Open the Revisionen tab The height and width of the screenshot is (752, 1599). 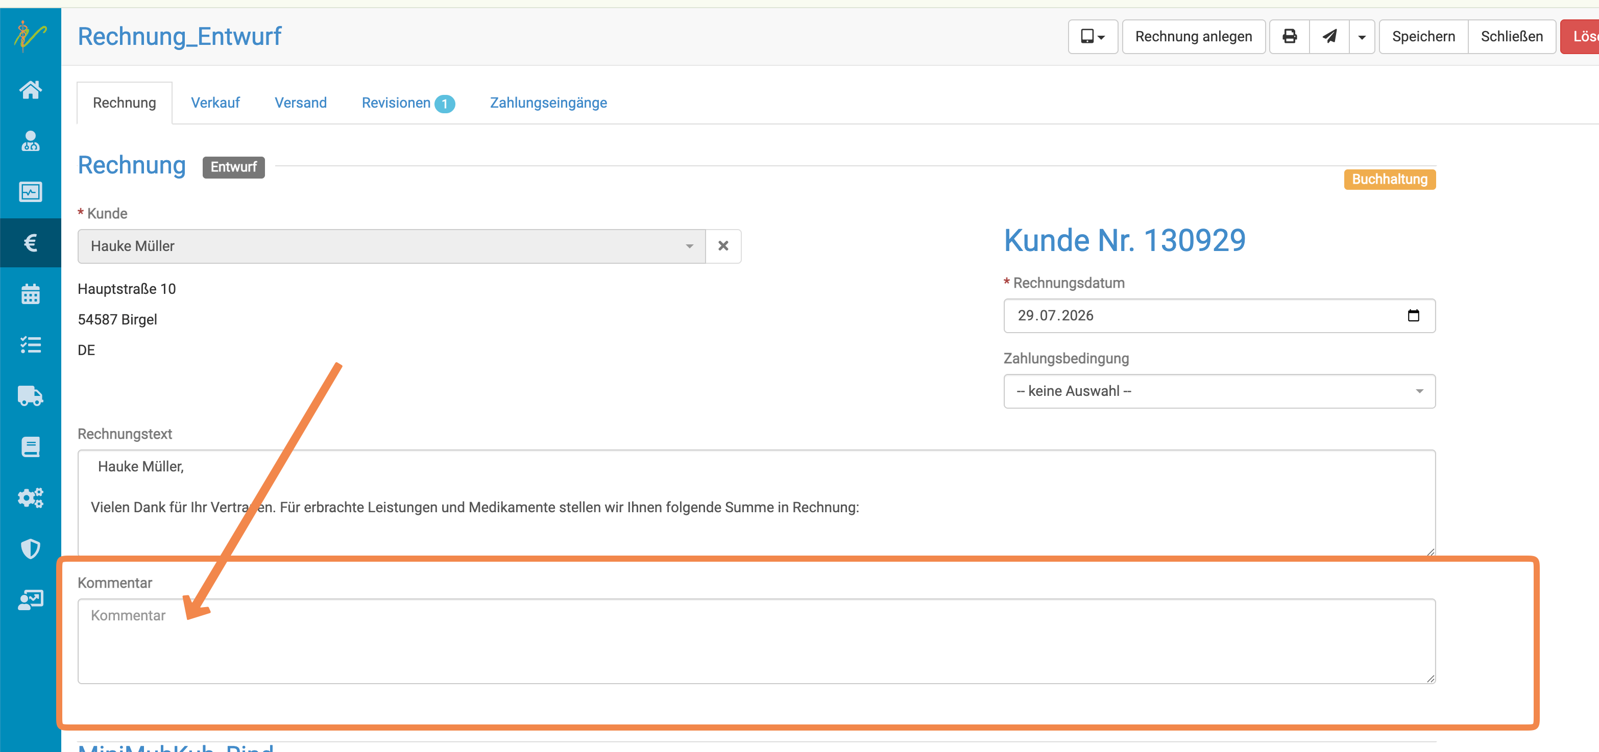pos(408,103)
